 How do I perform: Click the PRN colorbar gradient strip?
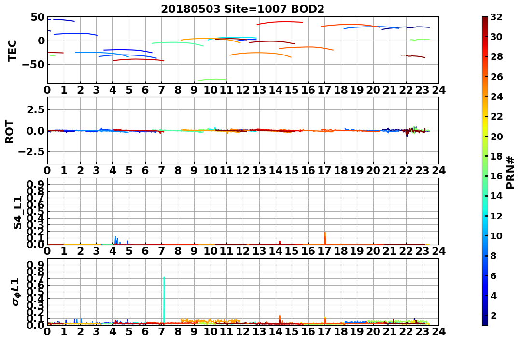pyautogui.click(x=485, y=171)
